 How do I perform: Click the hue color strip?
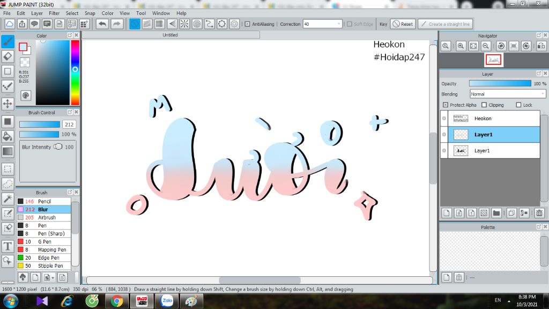coord(75,72)
